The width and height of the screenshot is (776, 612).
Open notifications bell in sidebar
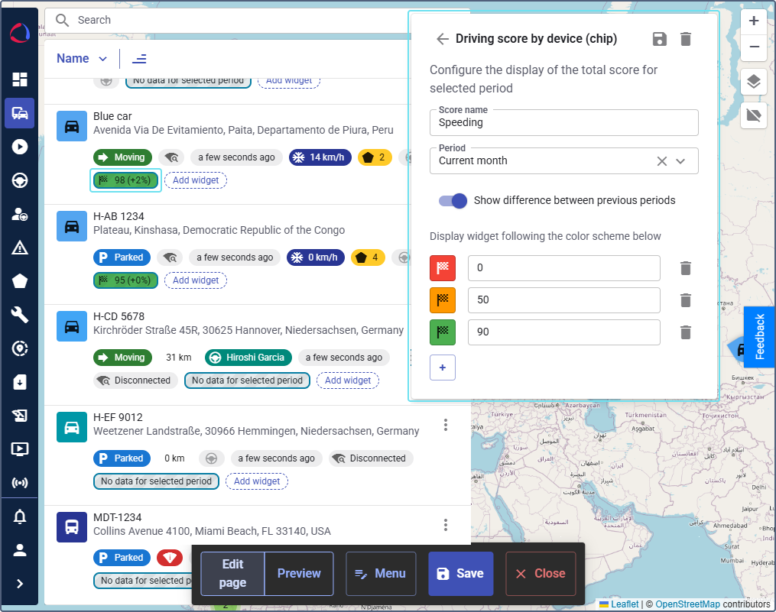[20, 517]
